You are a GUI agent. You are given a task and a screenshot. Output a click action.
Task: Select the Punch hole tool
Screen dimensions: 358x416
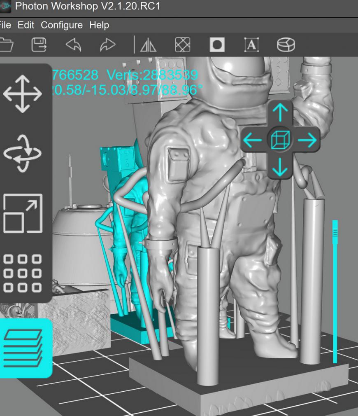[217, 45]
